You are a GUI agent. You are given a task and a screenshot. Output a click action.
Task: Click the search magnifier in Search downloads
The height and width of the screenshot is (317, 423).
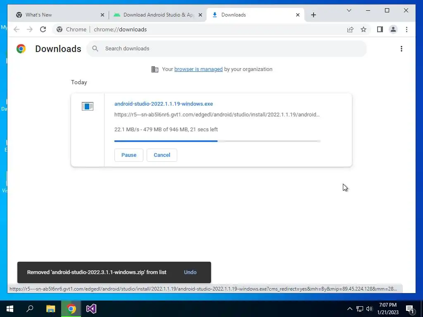point(95,49)
